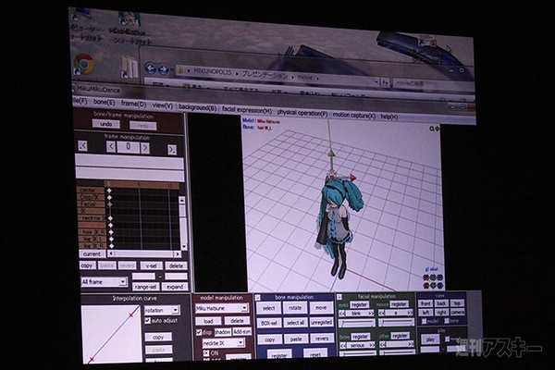
Task: Click the front view button
Action: click(425, 303)
